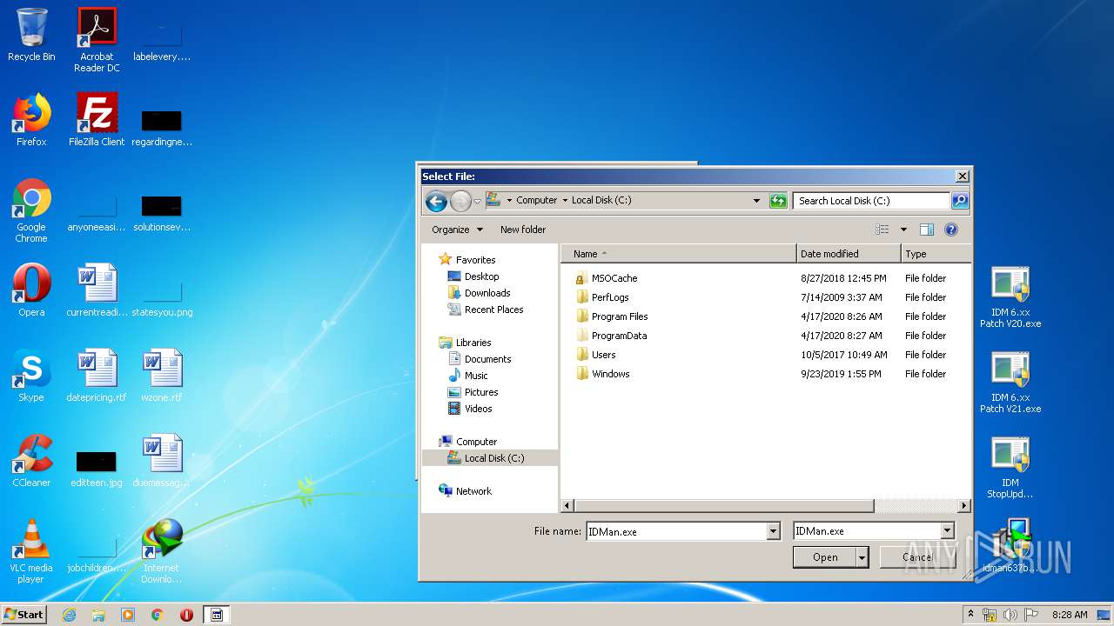Select the IDM StopUpd... desktop icon
Image resolution: width=1114 pixels, height=626 pixels.
[1010, 468]
